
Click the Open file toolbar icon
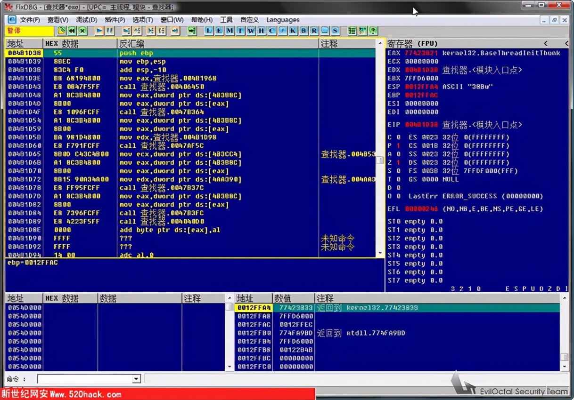click(x=61, y=31)
